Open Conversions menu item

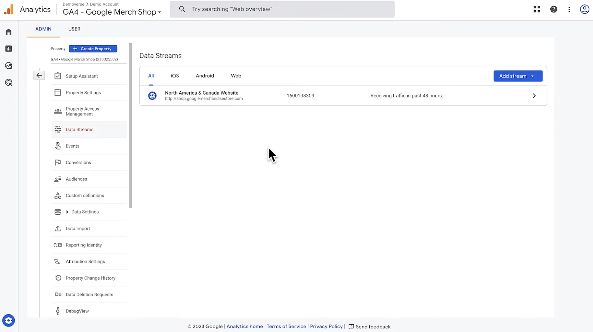[89, 162]
